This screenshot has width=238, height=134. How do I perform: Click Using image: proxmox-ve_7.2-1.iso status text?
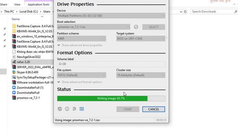point(77,120)
